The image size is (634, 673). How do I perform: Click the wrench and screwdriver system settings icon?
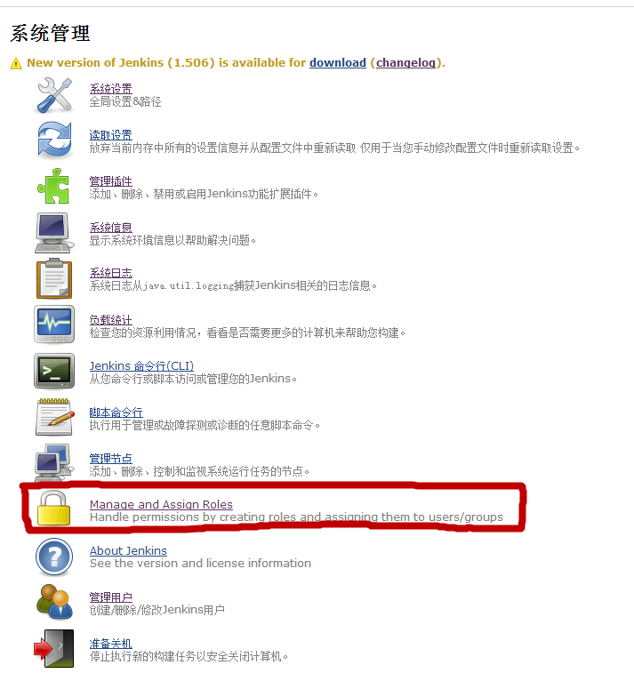click(x=54, y=95)
